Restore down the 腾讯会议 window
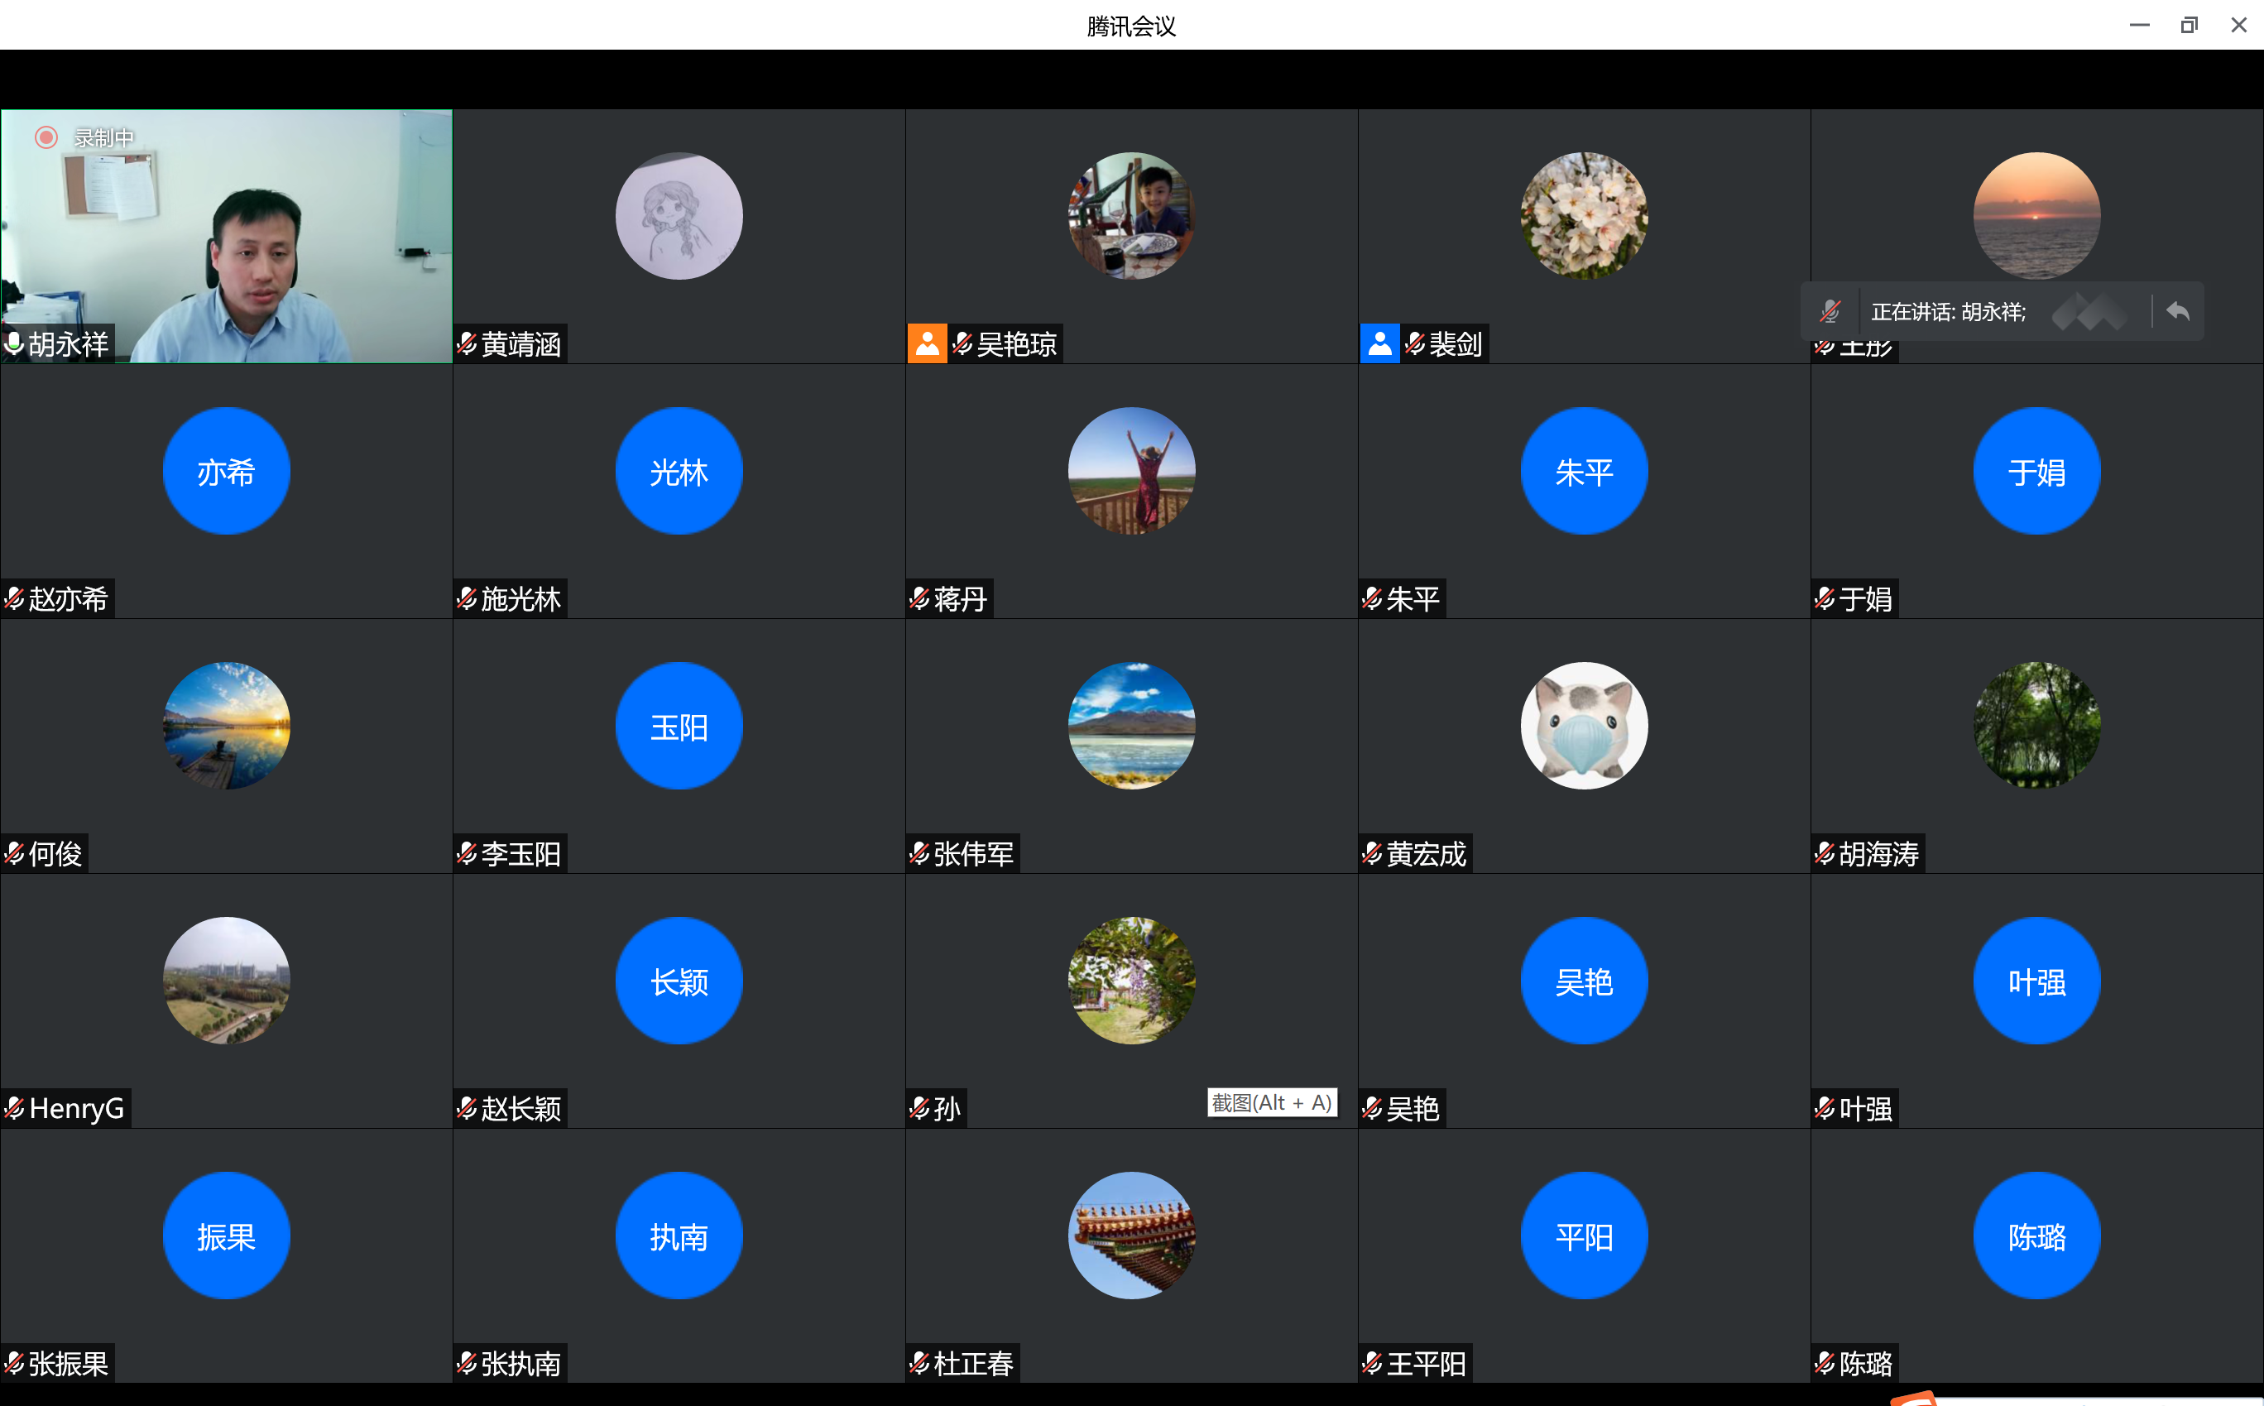Viewport: 2264px width, 1406px height. [2189, 25]
